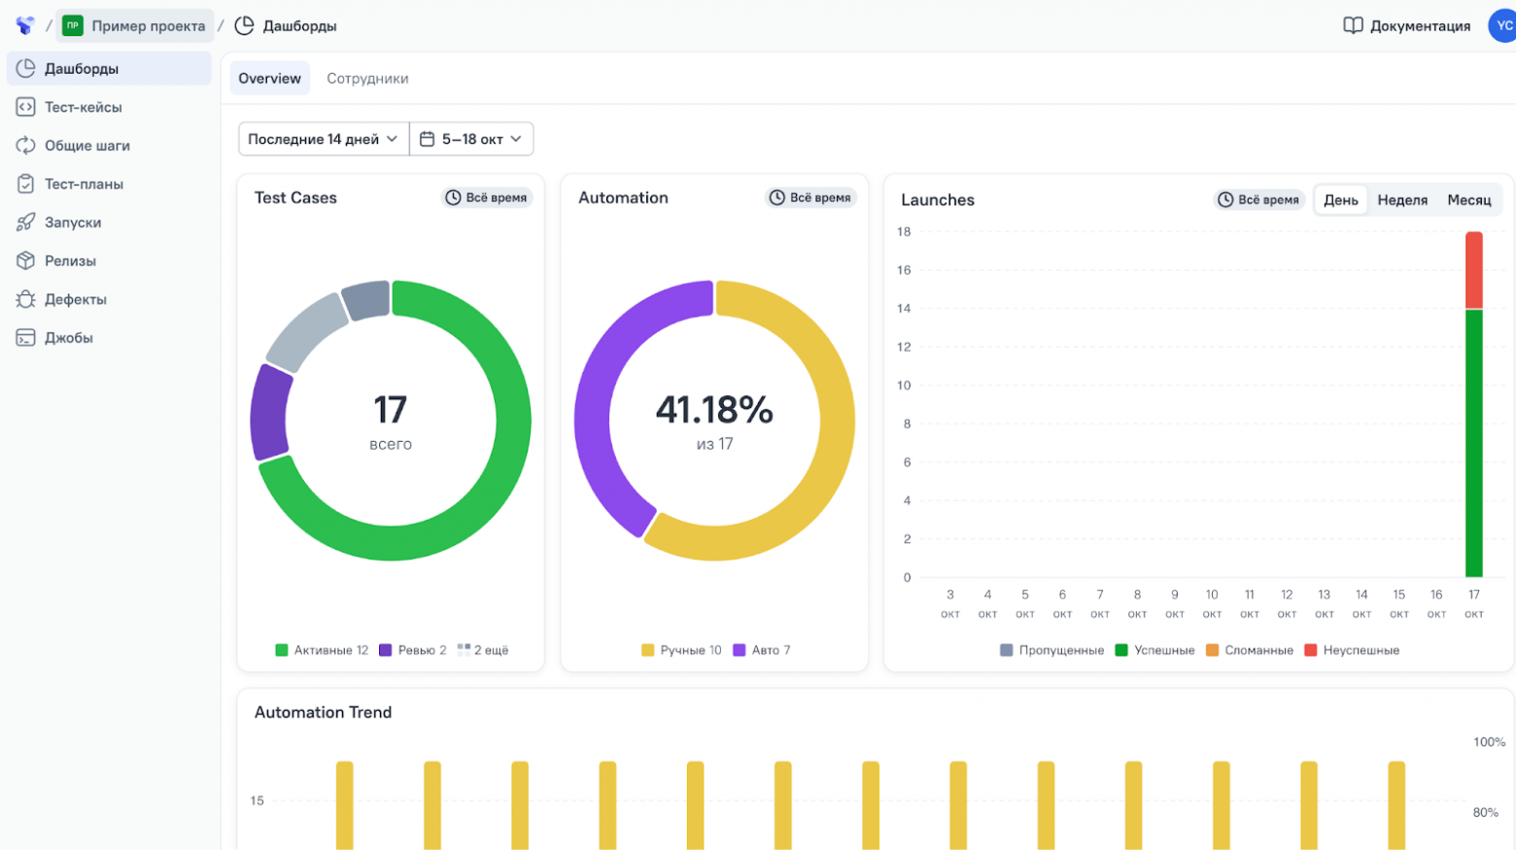
Task: Click the Общие шаги cycle icon
Action: [x=26, y=146]
